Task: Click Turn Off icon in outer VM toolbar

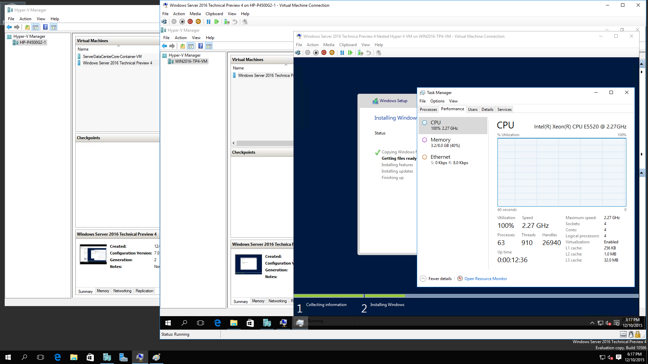Action: 182,22
